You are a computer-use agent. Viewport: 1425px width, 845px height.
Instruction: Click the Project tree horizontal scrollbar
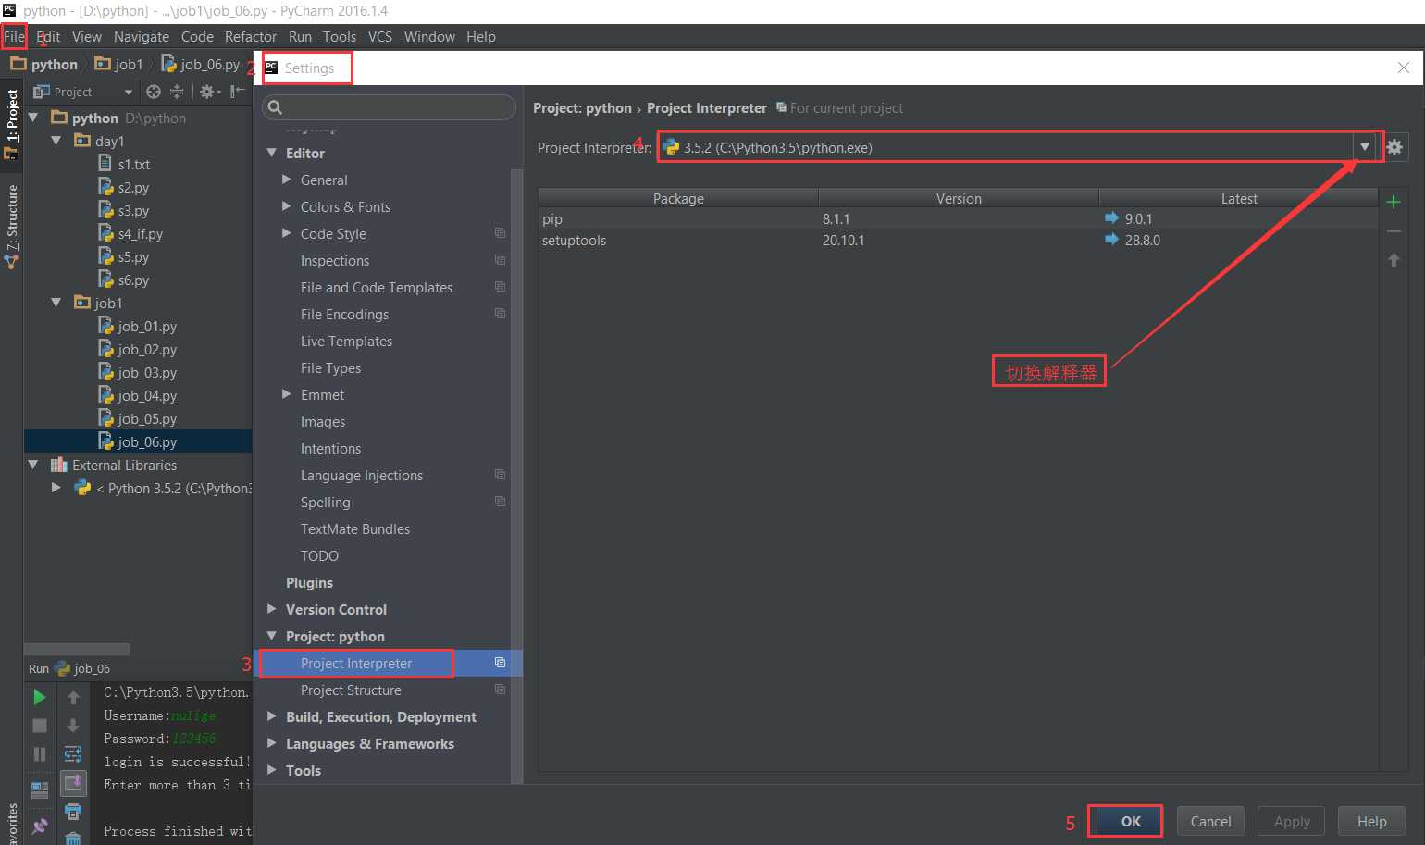click(77, 649)
